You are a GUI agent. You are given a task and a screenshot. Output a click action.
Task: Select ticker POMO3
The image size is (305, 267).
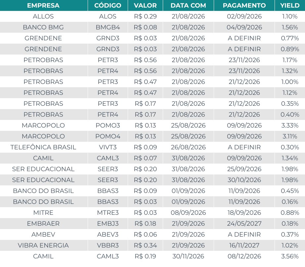(108, 125)
